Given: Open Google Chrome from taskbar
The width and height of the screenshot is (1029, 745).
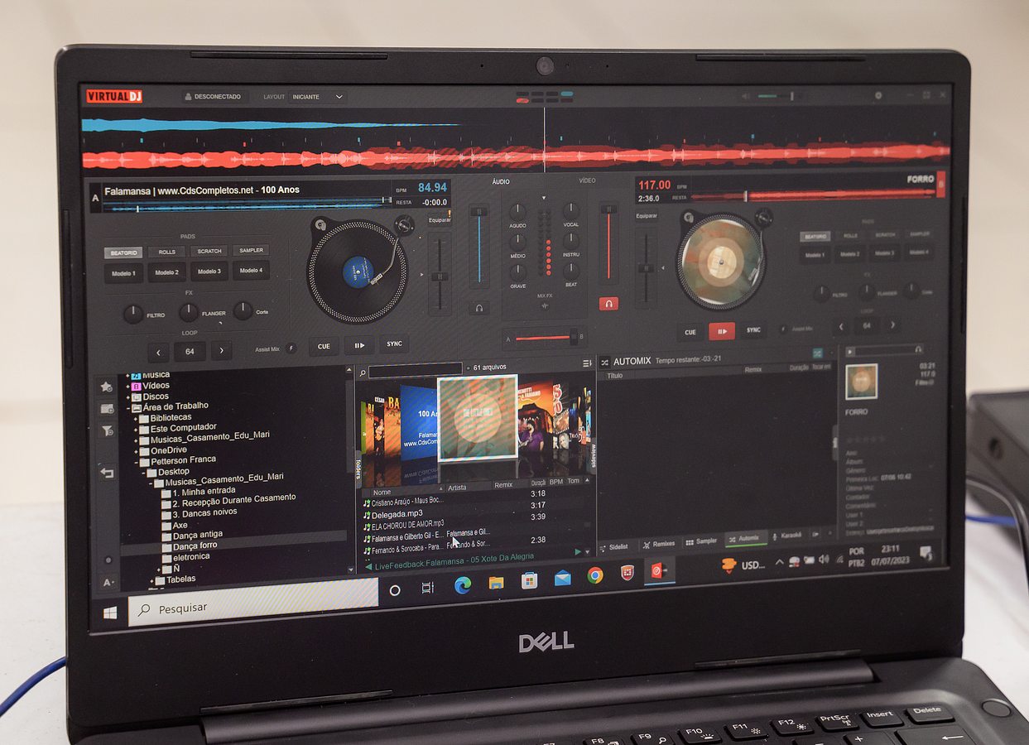Looking at the screenshot, I should [595, 576].
